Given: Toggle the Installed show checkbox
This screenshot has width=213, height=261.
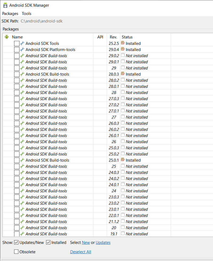Looking at the screenshot, I should (x=48, y=243).
